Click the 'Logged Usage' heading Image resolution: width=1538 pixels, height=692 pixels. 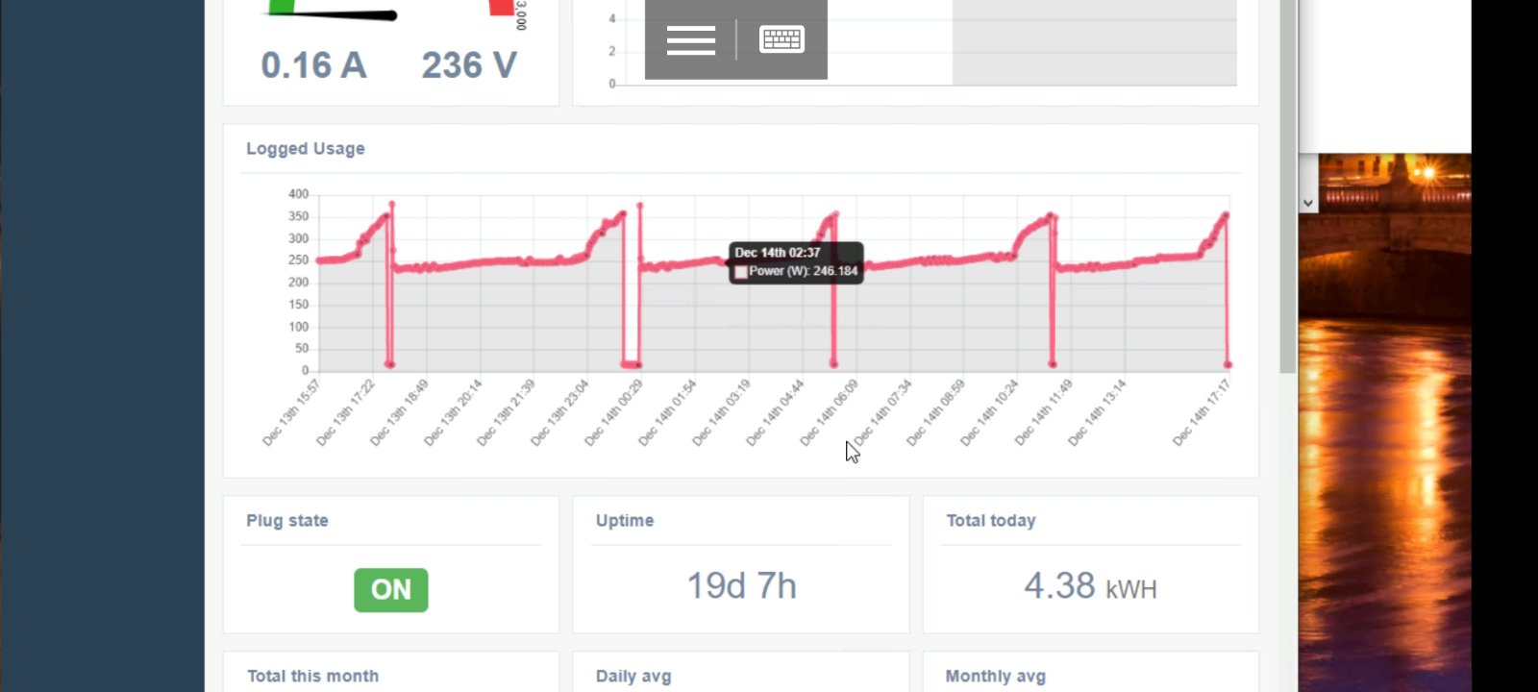click(306, 149)
